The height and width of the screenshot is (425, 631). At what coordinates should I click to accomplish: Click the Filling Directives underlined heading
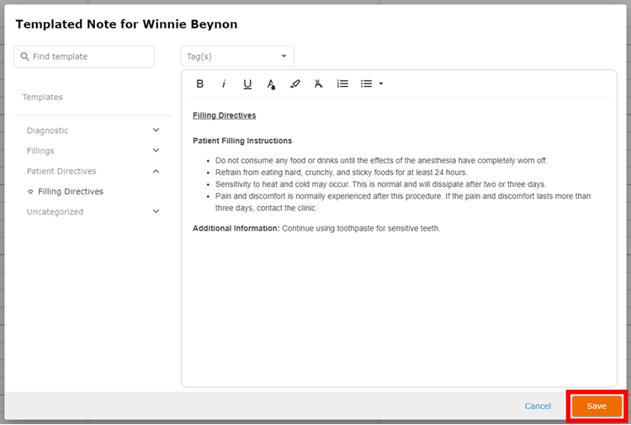coord(224,115)
